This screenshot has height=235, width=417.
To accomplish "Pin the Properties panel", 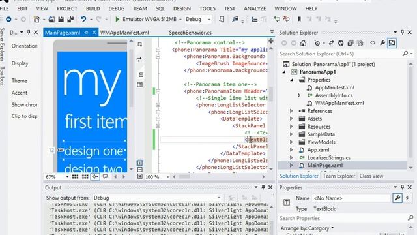I will 403,187.
